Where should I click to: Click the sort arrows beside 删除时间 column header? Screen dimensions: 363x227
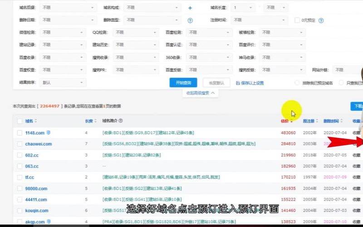click(341, 121)
